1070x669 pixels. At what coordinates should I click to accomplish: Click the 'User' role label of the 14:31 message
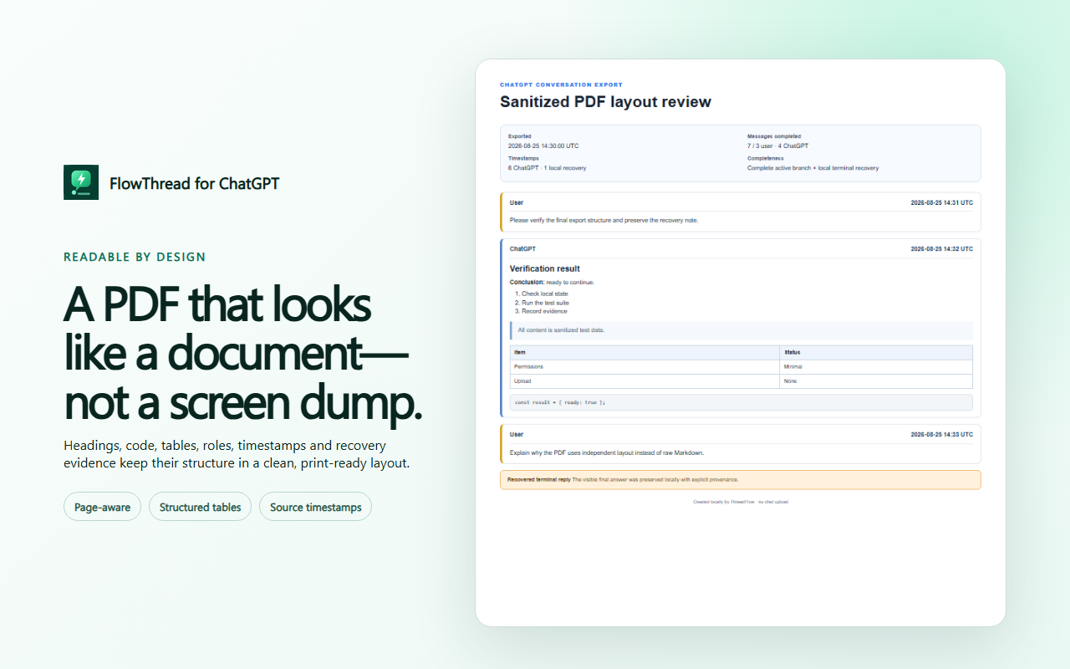tap(517, 202)
